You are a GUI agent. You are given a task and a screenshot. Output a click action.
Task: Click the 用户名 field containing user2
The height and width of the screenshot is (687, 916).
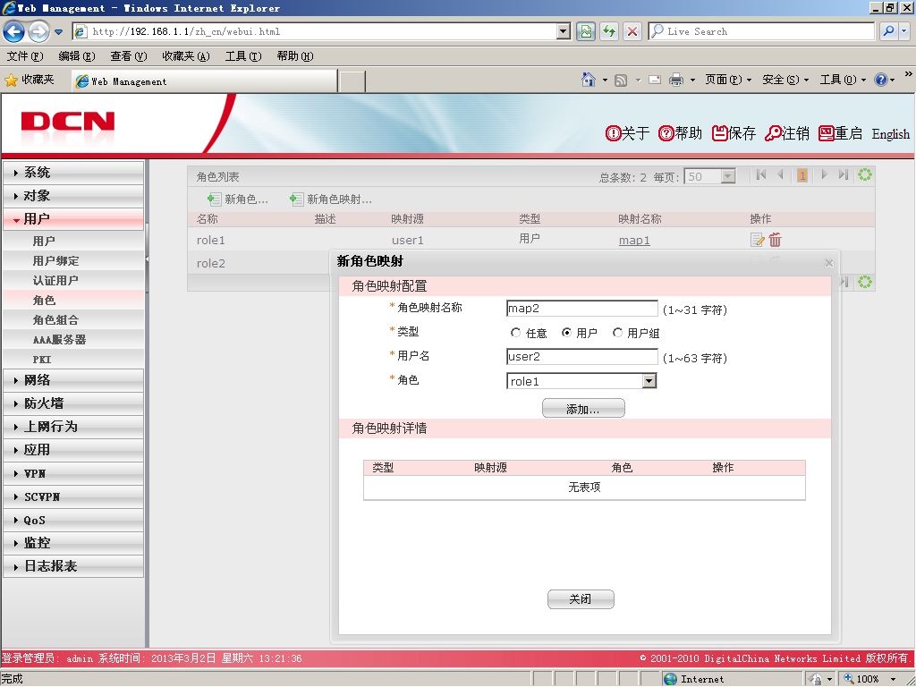pos(581,357)
